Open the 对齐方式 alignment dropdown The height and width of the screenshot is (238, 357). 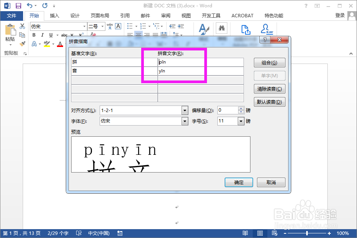click(x=185, y=111)
